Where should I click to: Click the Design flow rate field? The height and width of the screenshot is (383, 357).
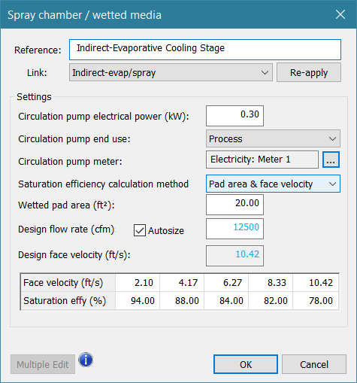234,229
